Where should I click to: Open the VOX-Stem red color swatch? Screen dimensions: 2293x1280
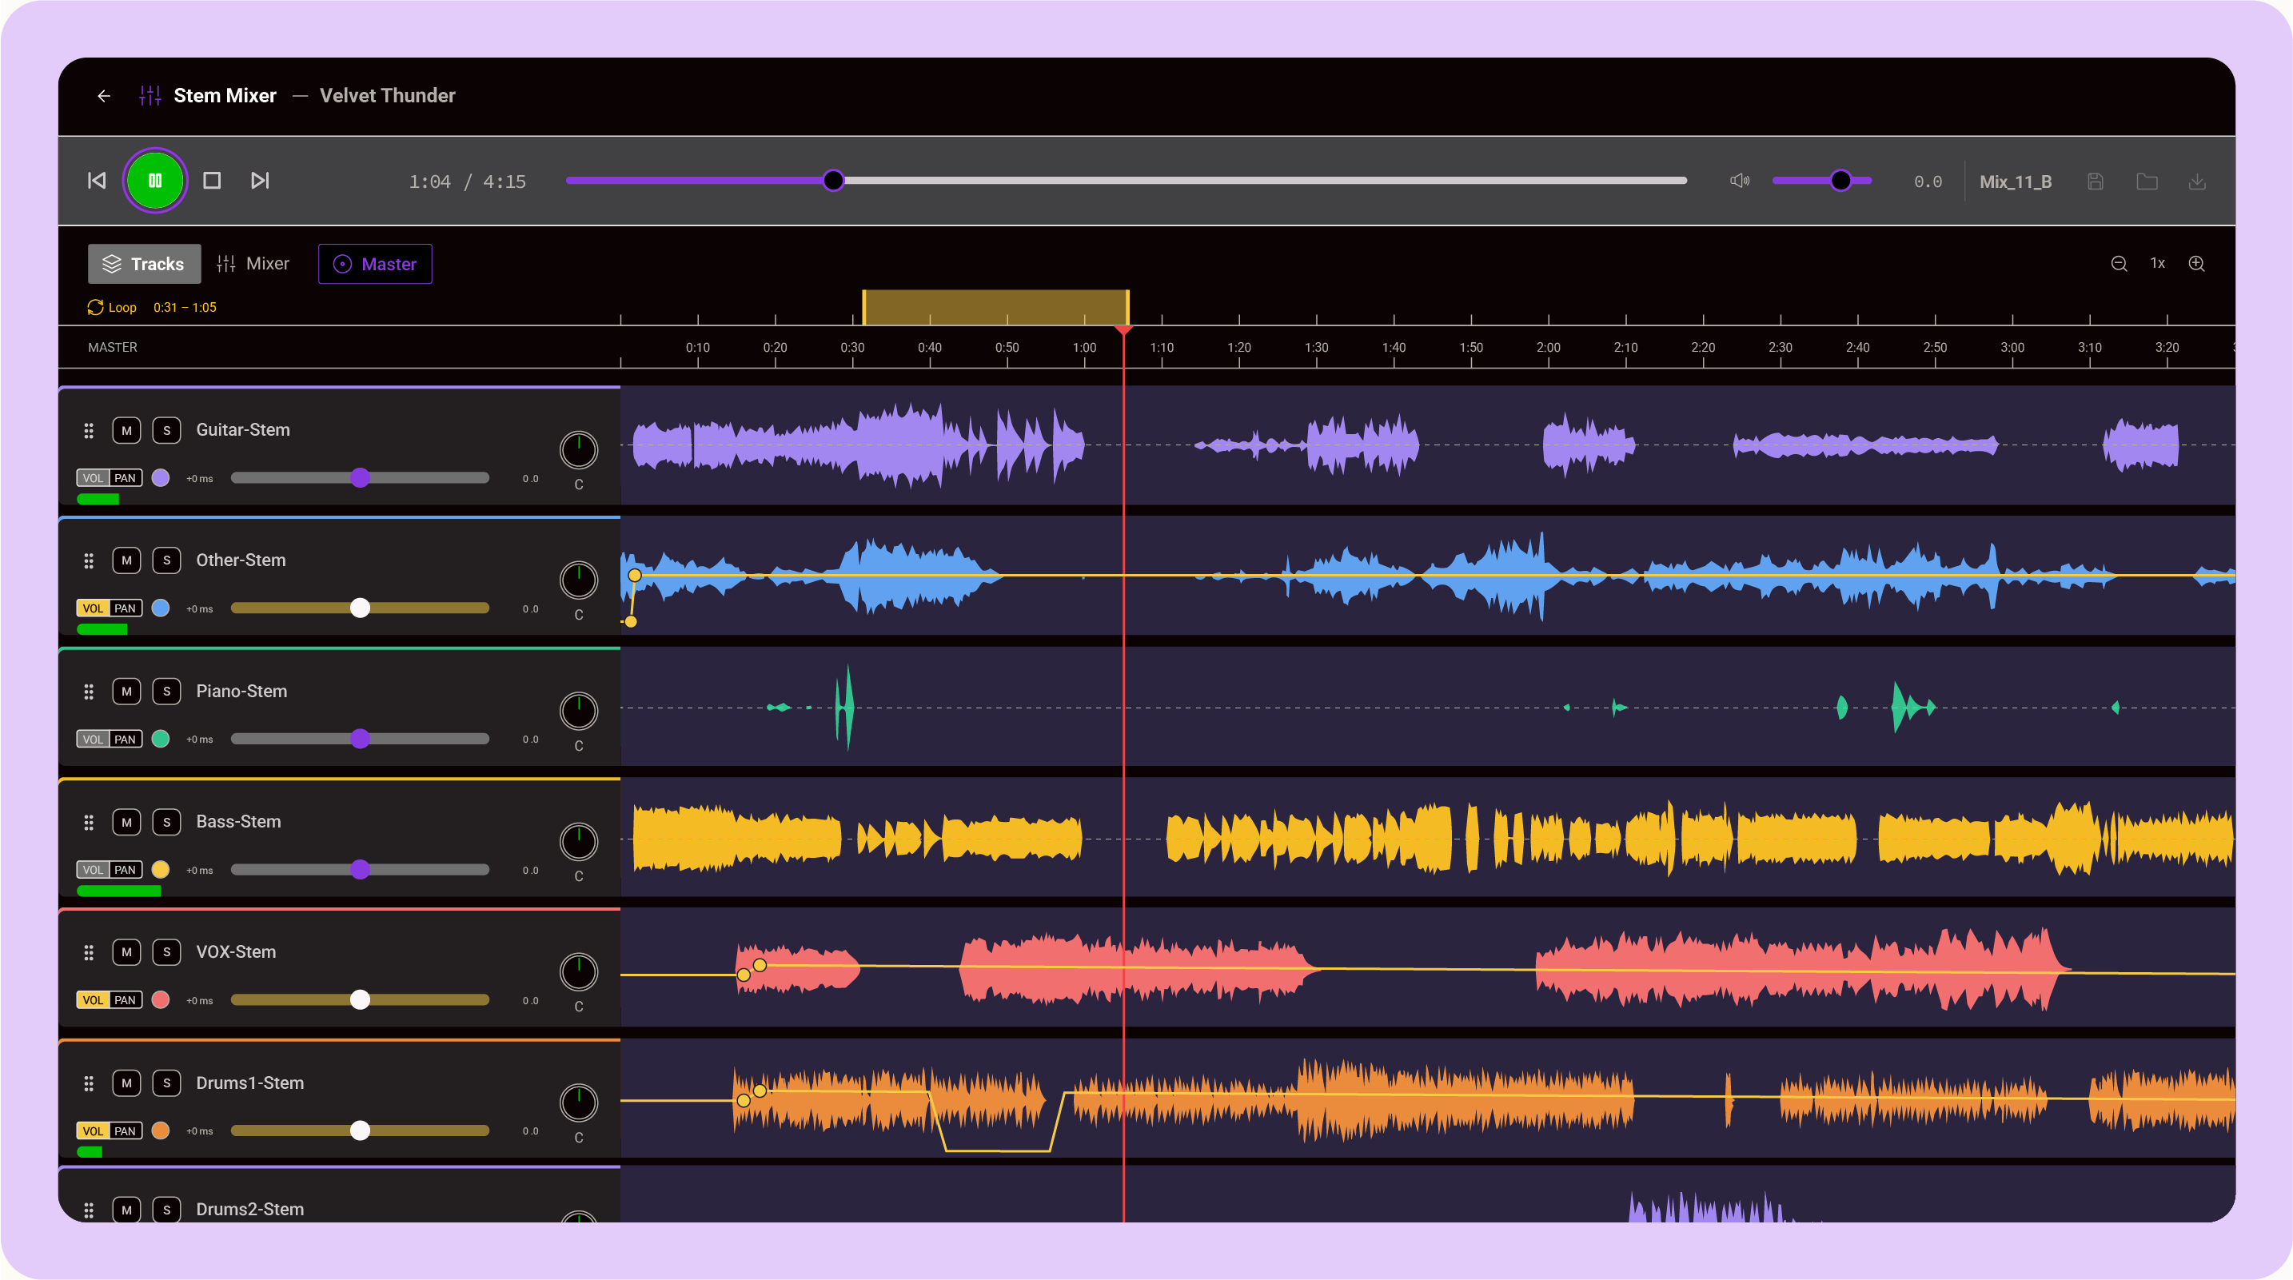click(160, 999)
